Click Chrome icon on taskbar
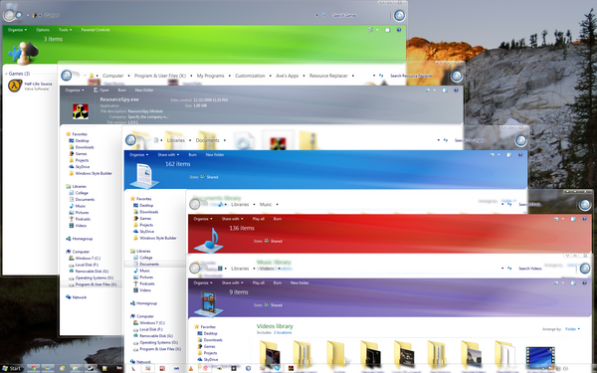 (x=34, y=368)
